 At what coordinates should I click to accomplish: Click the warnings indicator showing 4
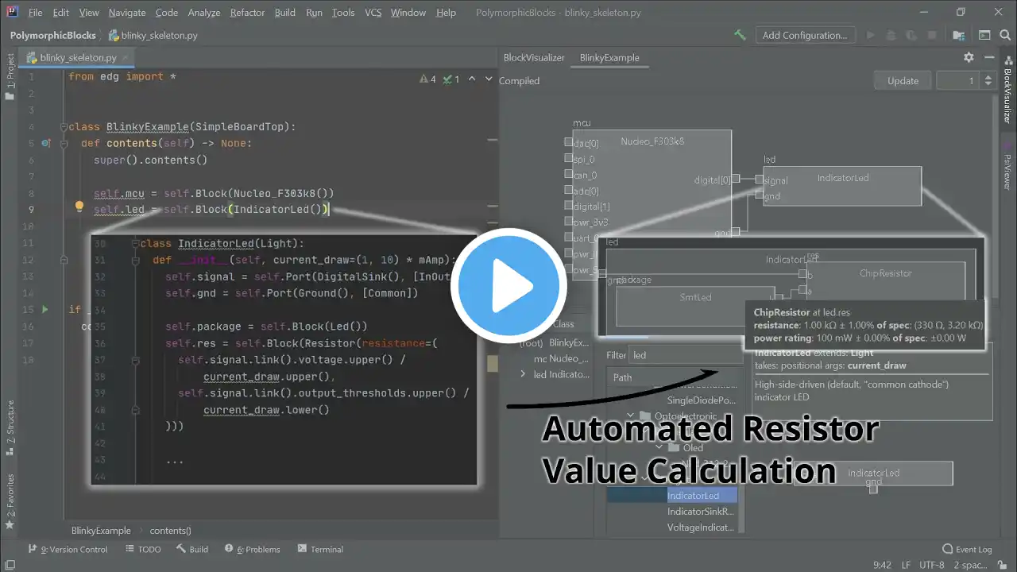pyautogui.click(x=428, y=79)
